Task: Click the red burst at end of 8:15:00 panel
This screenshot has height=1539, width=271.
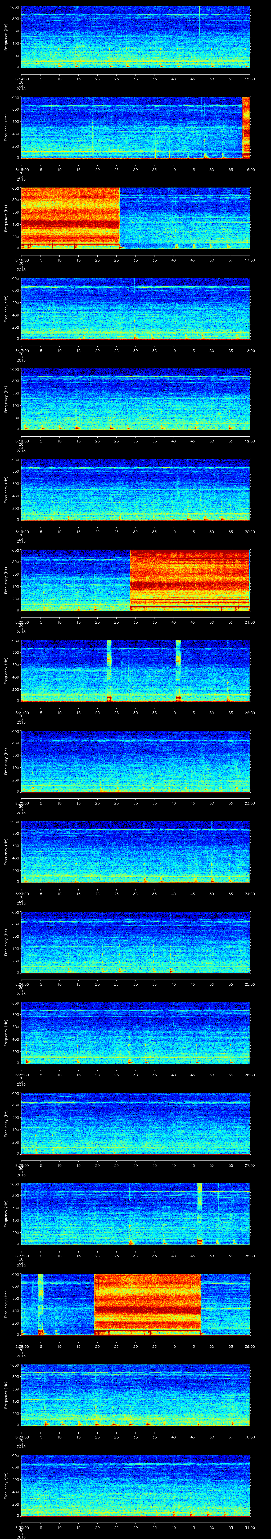Action: [246, 127]
